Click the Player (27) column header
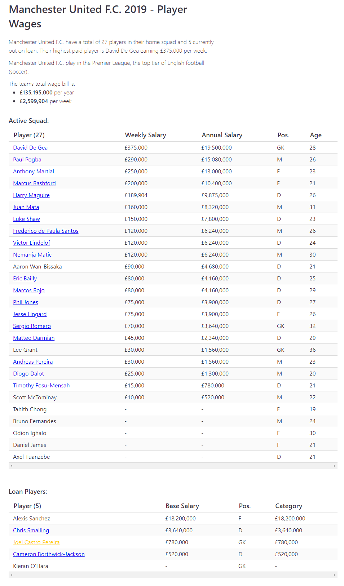344x586 pixels. tap(29, 135)
